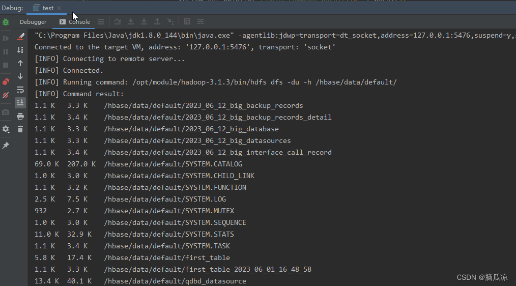The height and width of the screenshot is (286, 516).
Task: Open the settings gear dropdown
Action: [6, 129]
